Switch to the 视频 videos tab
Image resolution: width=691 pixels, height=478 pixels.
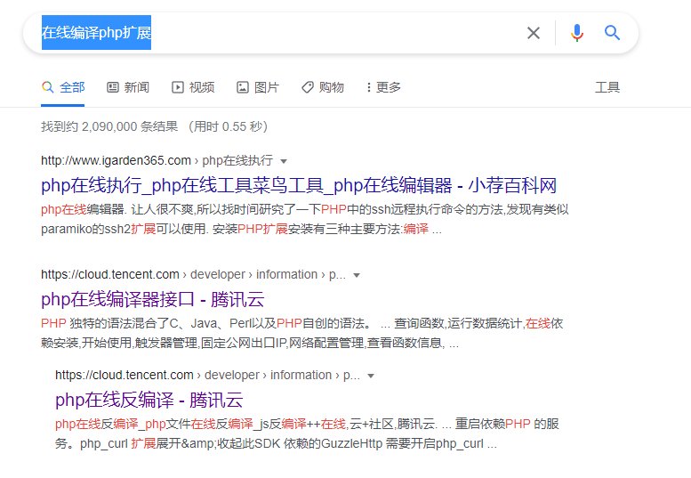(193, 87)
